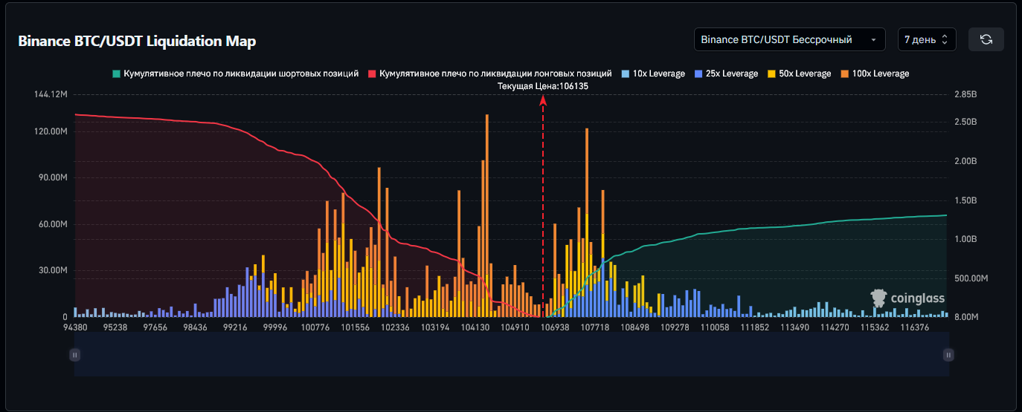The height and width of the screenshot is (412, 1022).
Task: Toggle the 25x Leverage legend entry
Action: [x=725, y=73]
